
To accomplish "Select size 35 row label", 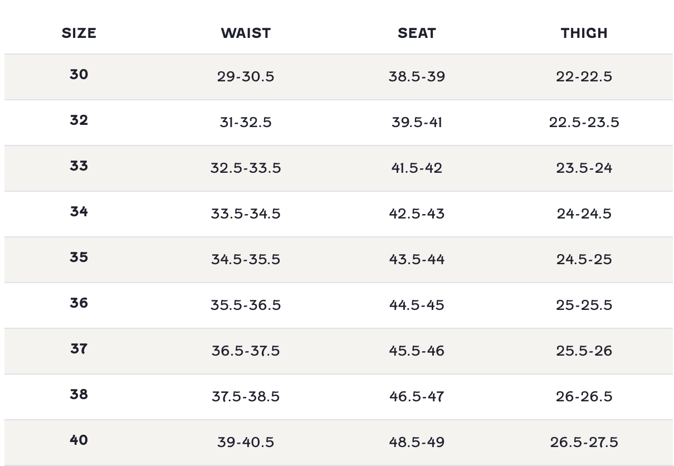I will point(79,257).
